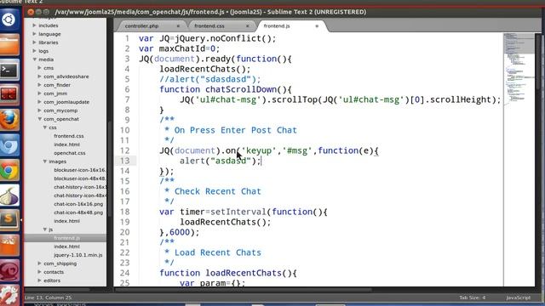Open chat-icon-48x48.png in sidebar
545x306 pixels.
coord(78,212)
